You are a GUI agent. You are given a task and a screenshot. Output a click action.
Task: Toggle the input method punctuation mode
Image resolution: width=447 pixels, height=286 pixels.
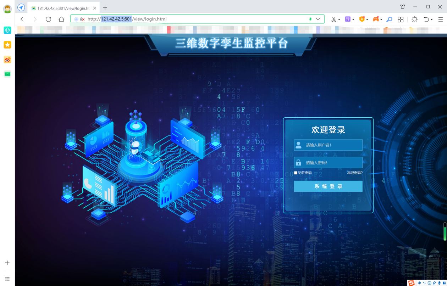[425, 283]
